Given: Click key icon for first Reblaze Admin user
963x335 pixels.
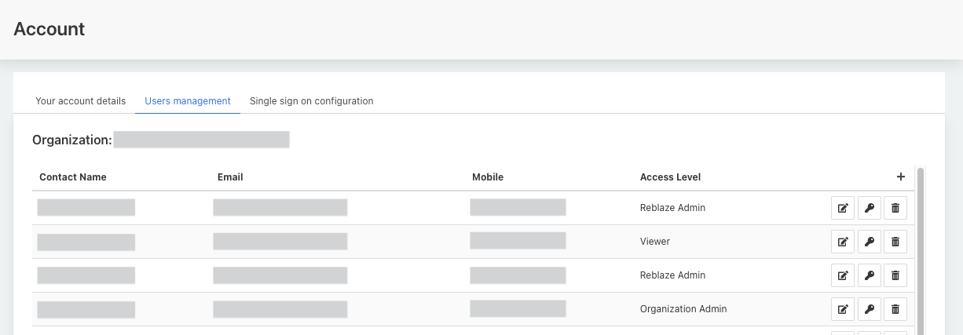Looking at the screenshot, I should (869, 208).
